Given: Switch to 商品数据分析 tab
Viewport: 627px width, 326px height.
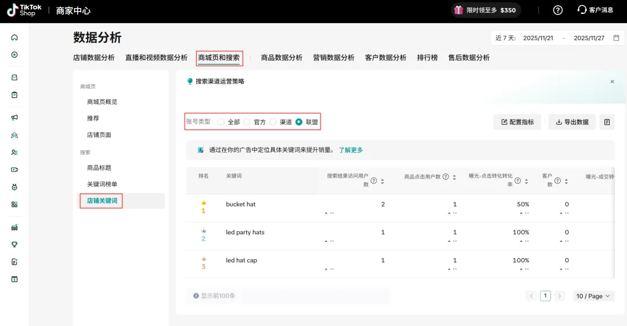Looking at the screenshot, I should 282,58.
